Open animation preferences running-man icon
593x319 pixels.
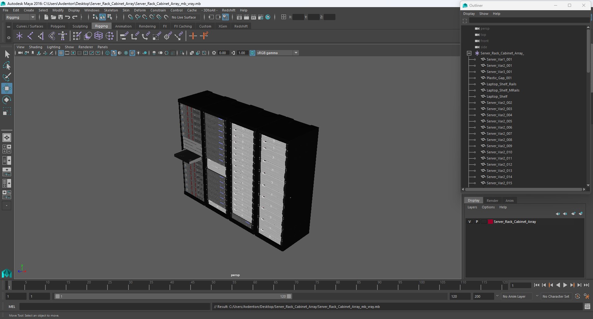(587, 296)
